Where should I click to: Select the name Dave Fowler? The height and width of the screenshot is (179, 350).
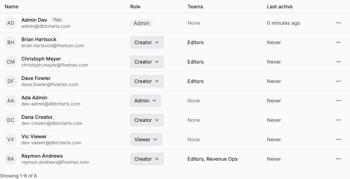pyautogui.click(x=36, y=78)
